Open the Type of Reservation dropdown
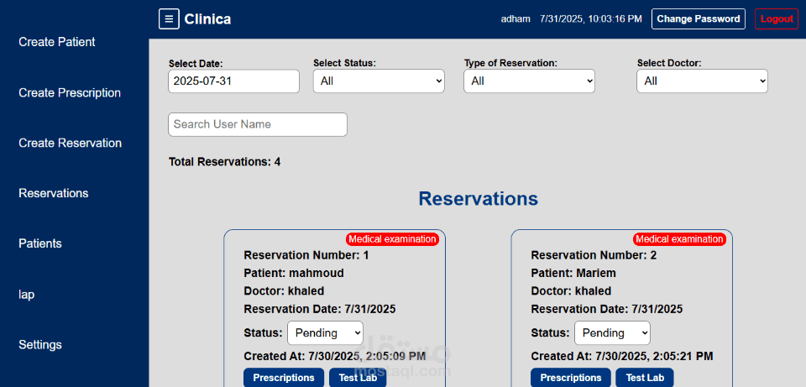806x387 pixels. (529, 81)
